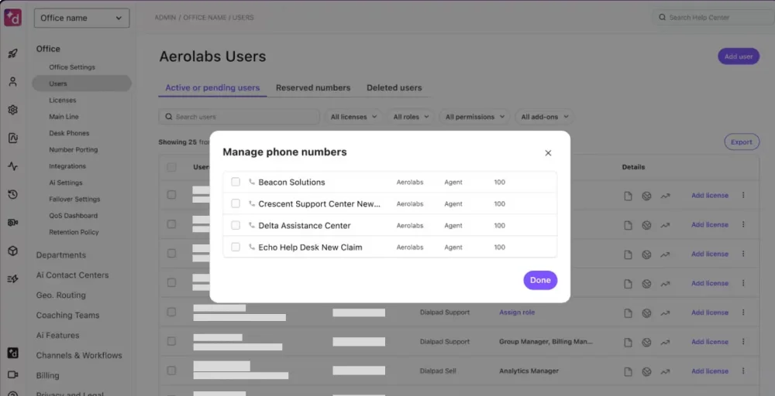The height and width of the screenshot is (396, 775).
Task: Check the Echo Help Desk New Claim checkbox
Action: coord(236,247)
